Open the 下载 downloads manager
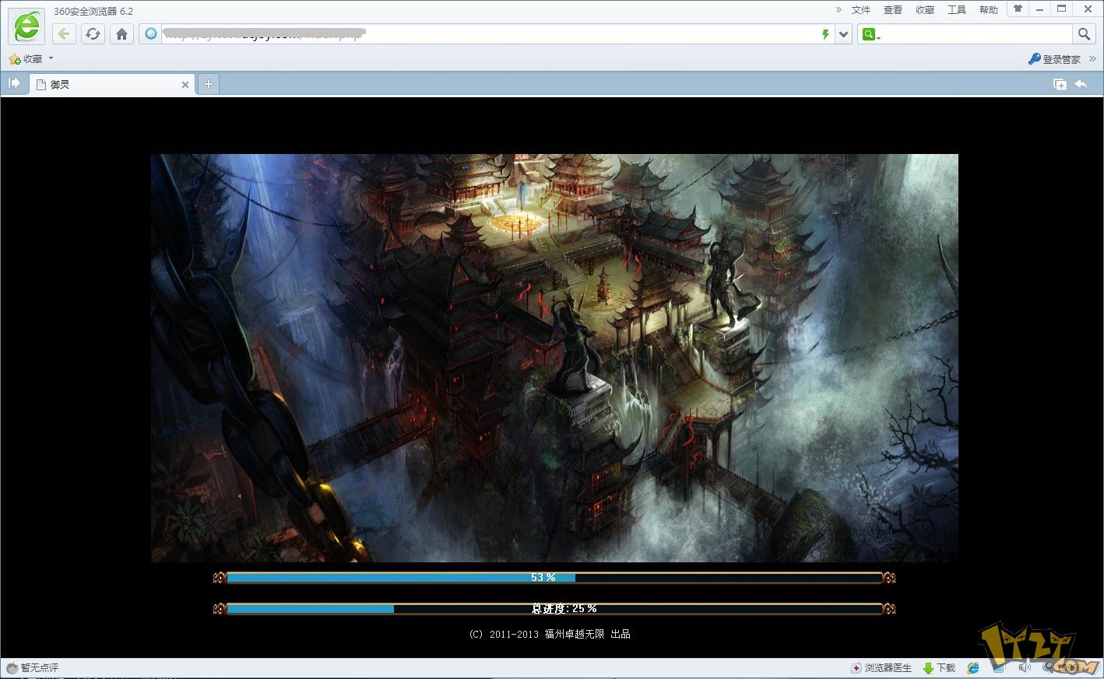This screenshot has width=1104, height=679. 939,668
